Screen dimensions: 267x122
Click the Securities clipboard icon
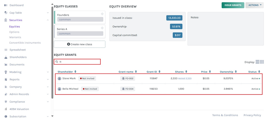coord(6,20)
